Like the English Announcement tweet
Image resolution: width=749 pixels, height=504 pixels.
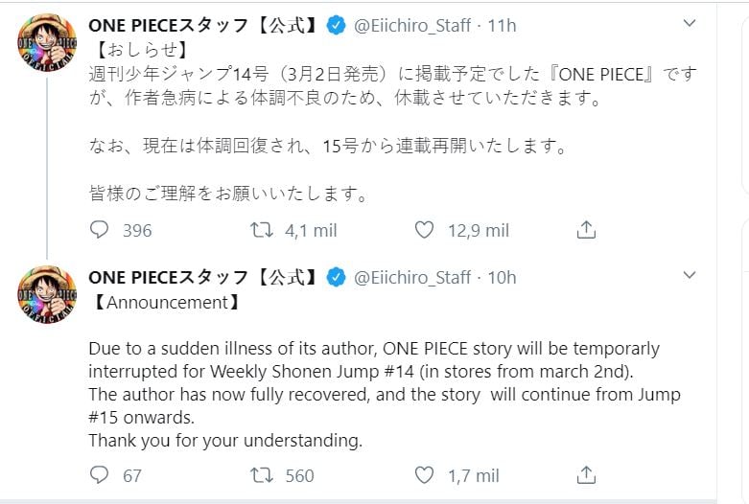[x=425, y=475]
